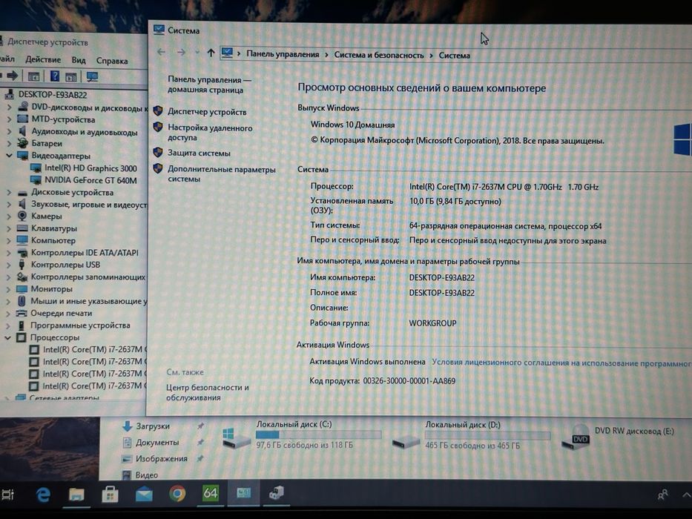This screenshot has height=519, width=692.
Task: Expand DVD-дисководы node in Device Manager
Action: coord(9,108)
